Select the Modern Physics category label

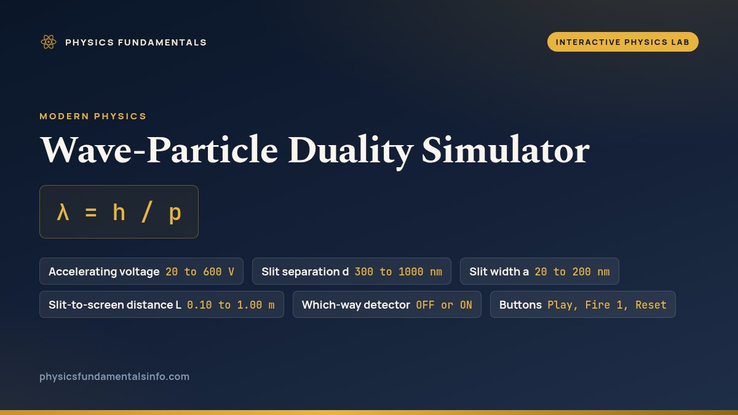93,116
